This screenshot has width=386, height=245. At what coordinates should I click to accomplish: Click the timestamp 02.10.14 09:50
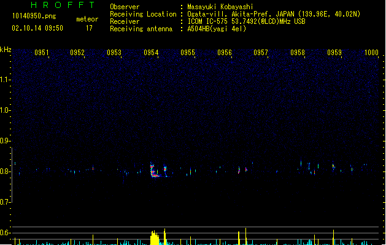coord(37,28)
